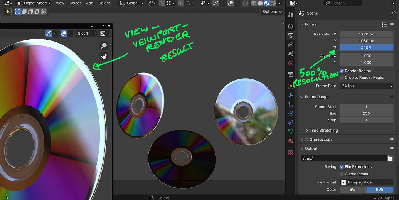Viewport: 399px width, 200px height.
Task: Open the World properties tab
Action: point(291,63)
